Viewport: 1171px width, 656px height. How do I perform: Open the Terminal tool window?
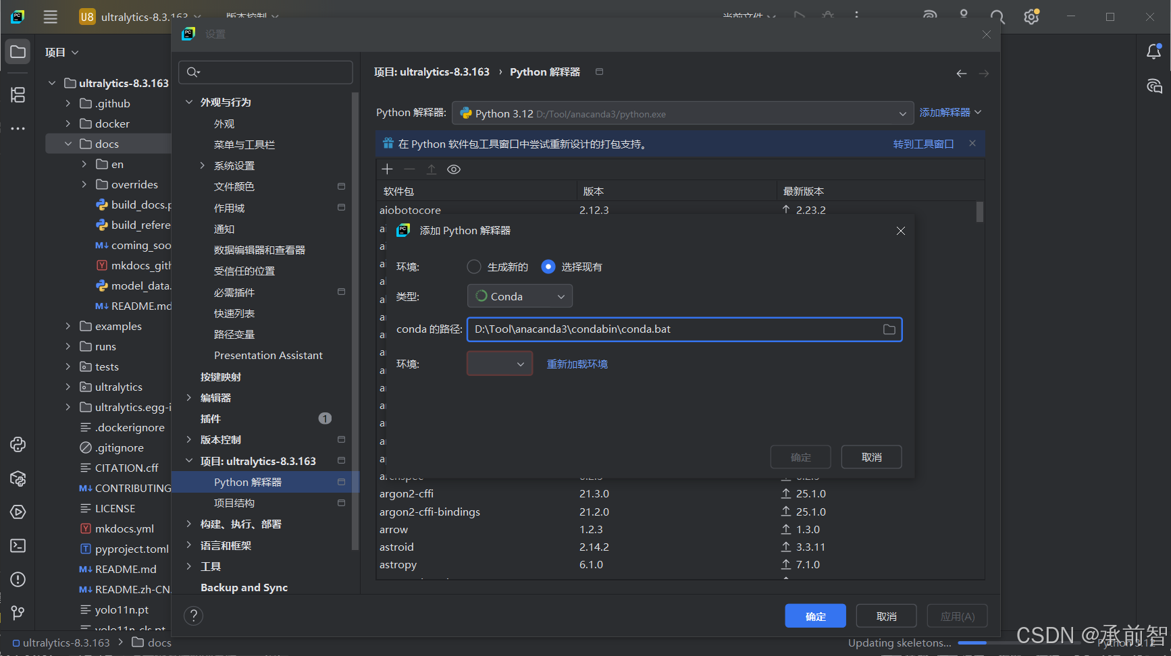[x=18, y=545]
